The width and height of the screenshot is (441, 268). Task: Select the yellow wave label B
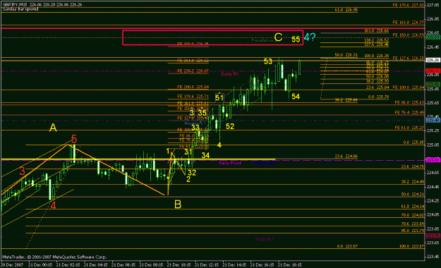(x=178, y=205)
